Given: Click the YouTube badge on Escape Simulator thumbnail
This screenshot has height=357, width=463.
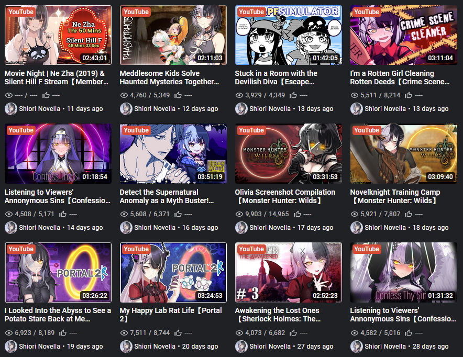Looking at the screenshot, I should pyautogui.click(x=251, y=12).
